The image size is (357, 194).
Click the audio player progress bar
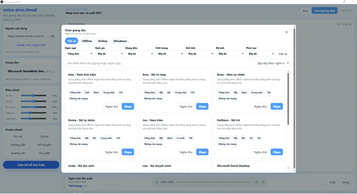(x=214, y=182)
